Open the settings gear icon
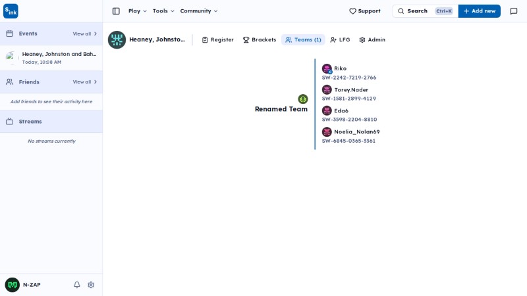Screen dimensions: 527x296 click(91, 285)
